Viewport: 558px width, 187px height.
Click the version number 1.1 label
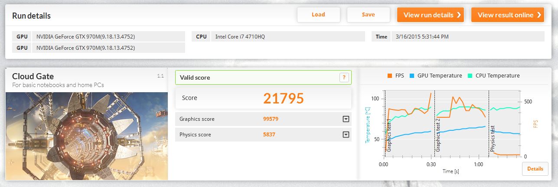[160, 76]
